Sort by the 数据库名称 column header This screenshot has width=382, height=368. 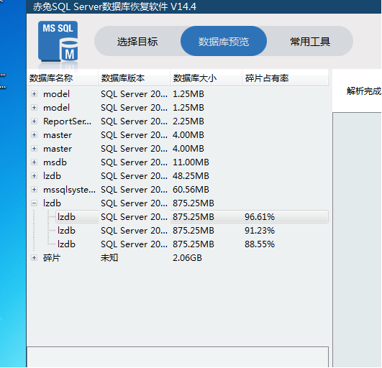[63, 78]
